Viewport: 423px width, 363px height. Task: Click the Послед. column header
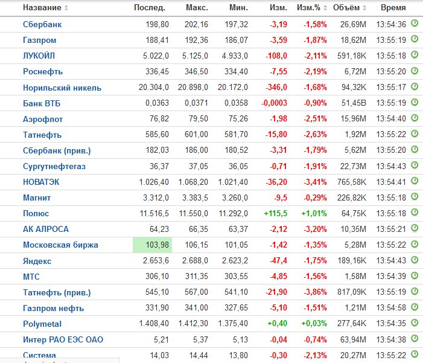(150, 8)
